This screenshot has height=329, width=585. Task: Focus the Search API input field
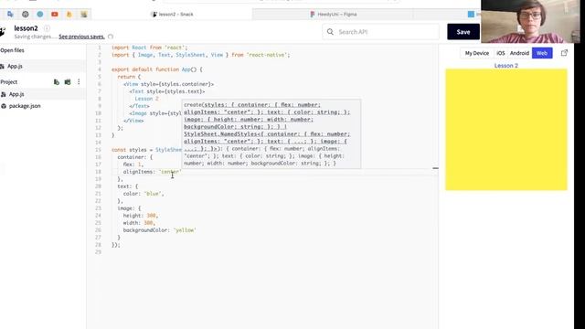pos(380,32)
